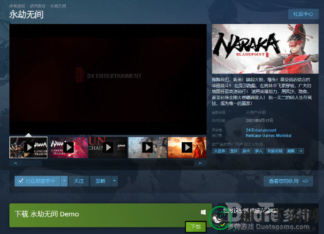Click the right arrow of the thumbnail scrollbar

coord(201,163)
